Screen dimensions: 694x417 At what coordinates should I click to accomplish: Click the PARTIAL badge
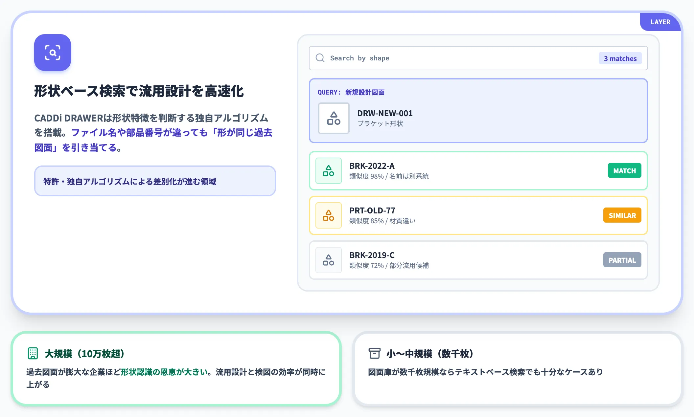(x=622, y=260)
